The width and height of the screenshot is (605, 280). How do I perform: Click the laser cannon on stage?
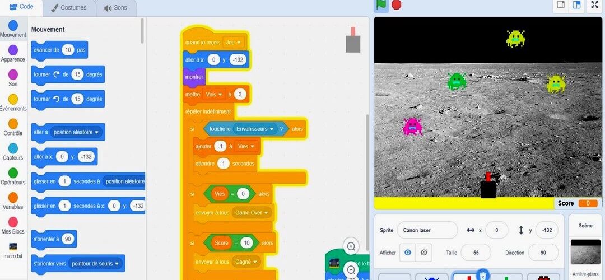(488, 185)
